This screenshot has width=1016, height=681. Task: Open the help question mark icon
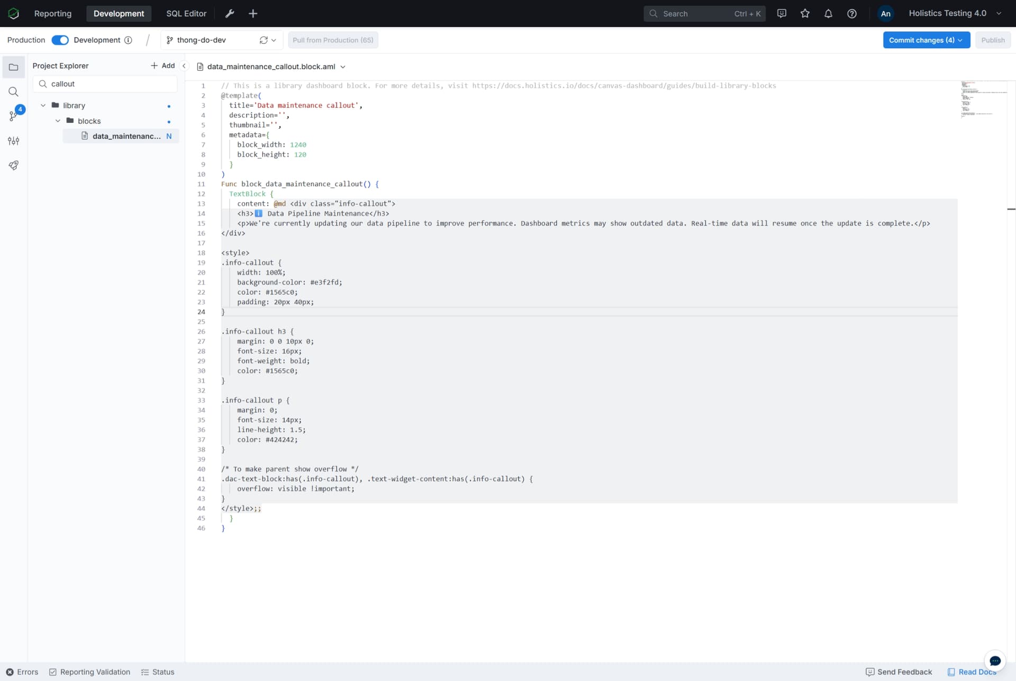point(851,13)
